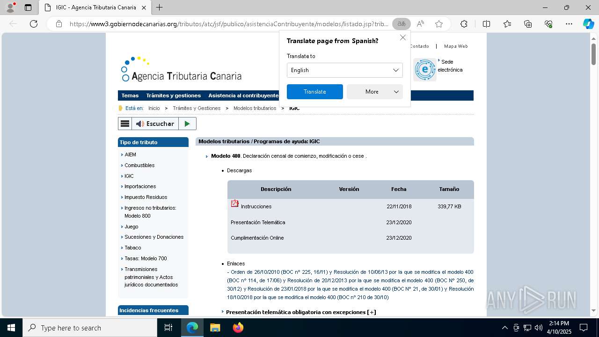Expand the More options dropdown
599x337 pixels.
375,92
